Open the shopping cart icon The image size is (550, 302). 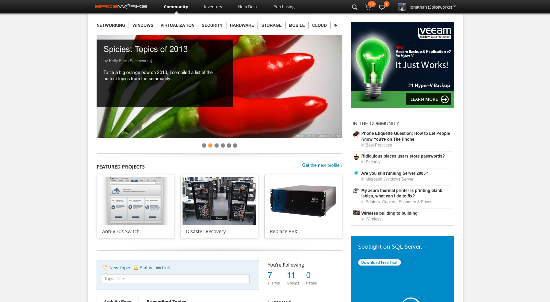point(368,7)
